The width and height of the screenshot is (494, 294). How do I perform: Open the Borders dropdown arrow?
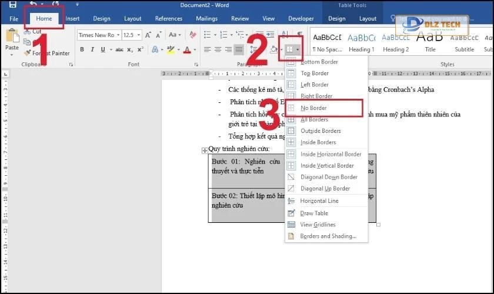(x=299, y=49)
